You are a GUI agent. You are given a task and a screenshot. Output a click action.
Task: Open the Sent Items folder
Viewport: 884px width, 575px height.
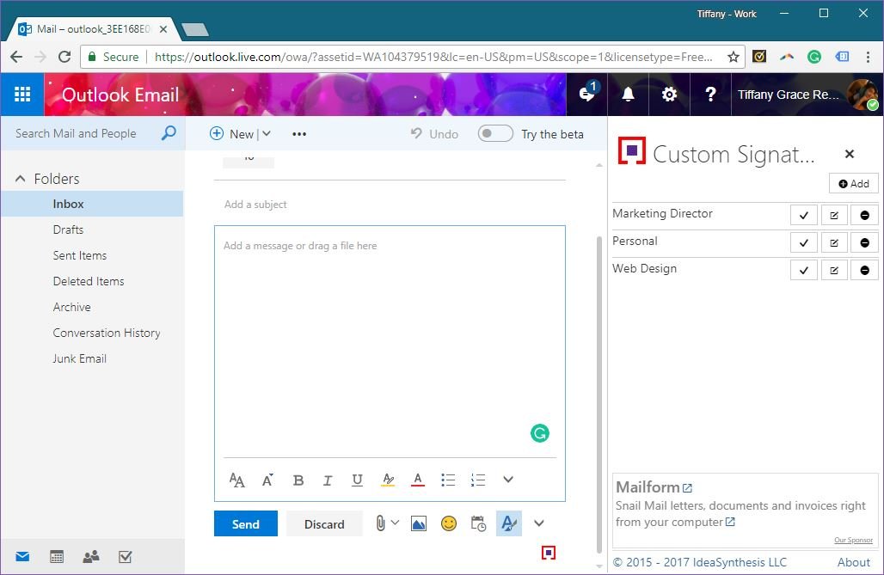80,255
